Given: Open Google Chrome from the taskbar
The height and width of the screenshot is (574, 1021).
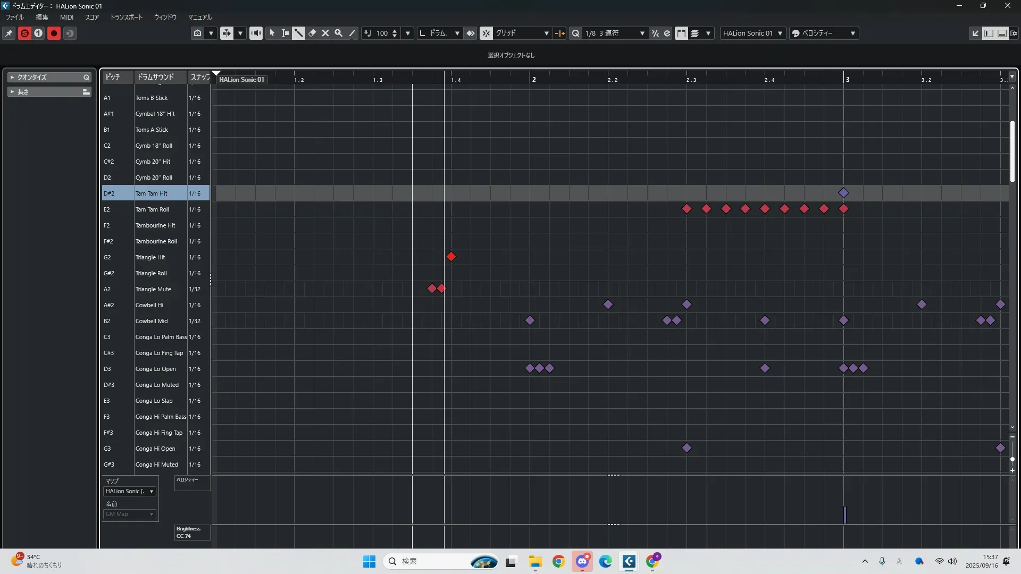Looking at the screenshot, I should [x=558, y=561].
